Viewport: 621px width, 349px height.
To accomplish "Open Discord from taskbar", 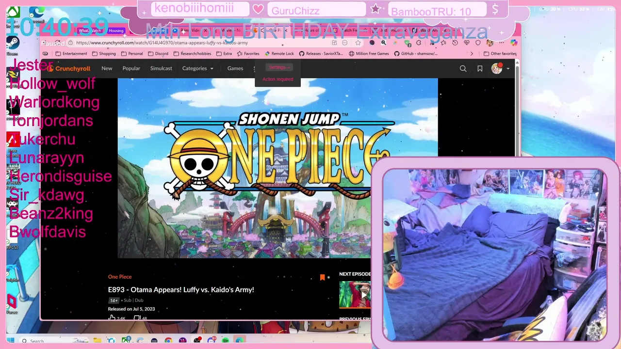I will (211, 341).
